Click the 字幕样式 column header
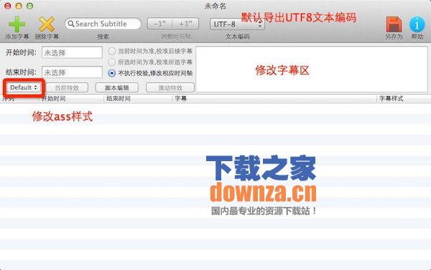Image resolution: width=431 pixels, height=270 pixels. tap(404, 98)
